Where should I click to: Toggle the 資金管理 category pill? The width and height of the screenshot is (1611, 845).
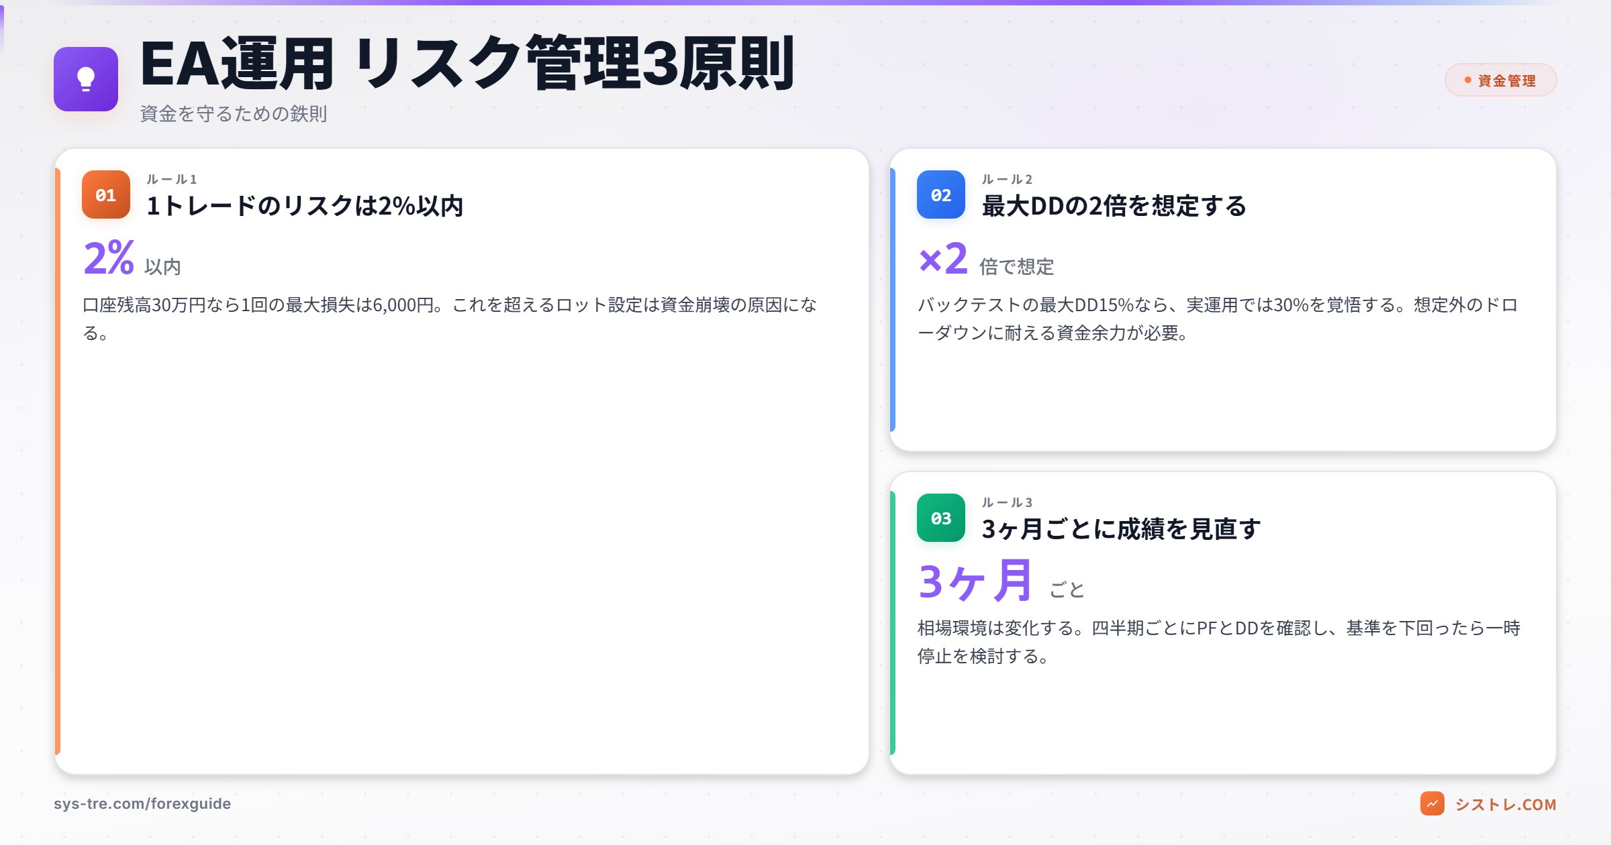1502,80
